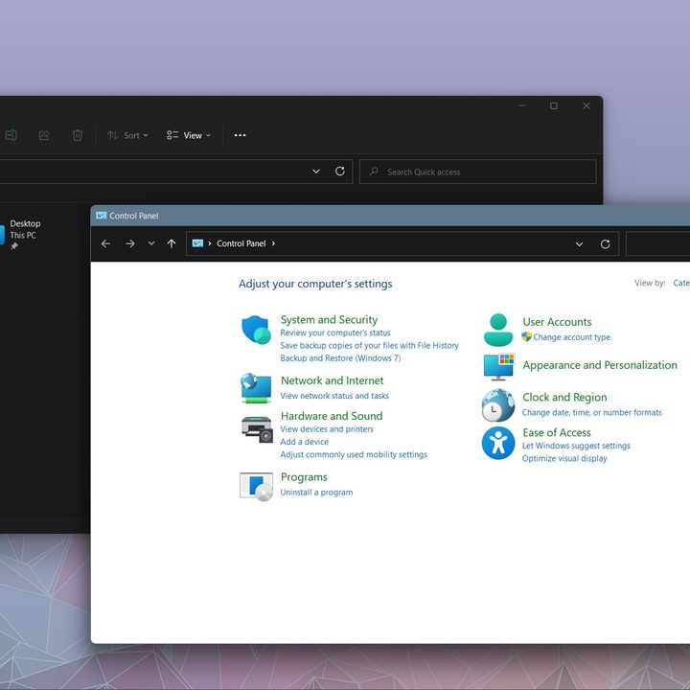Image resolution: width=690 pixels, height=690 pixels.
Task: Click Review your computer's status
Action: coord(335,333)
